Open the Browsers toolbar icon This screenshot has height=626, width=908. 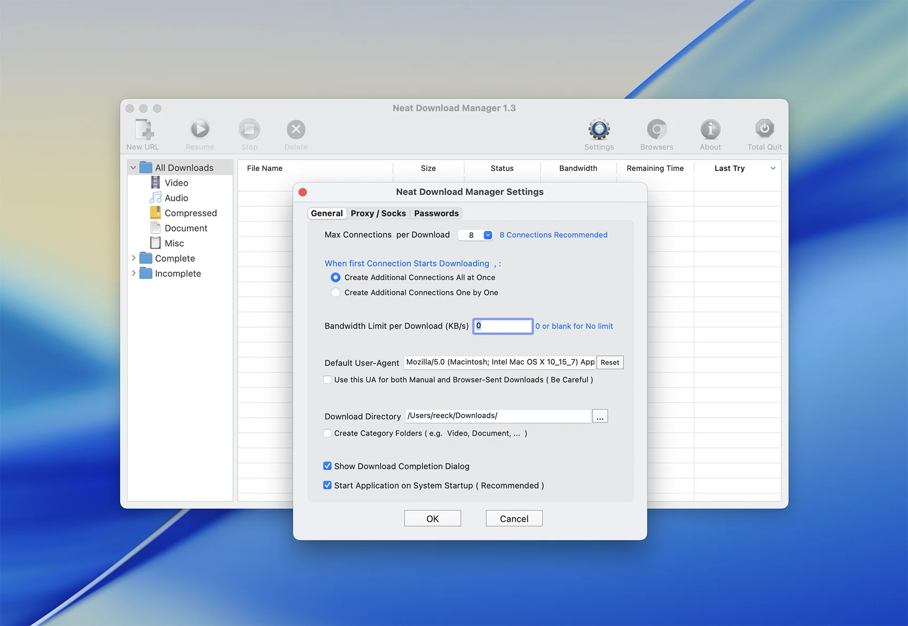(656, 130)
